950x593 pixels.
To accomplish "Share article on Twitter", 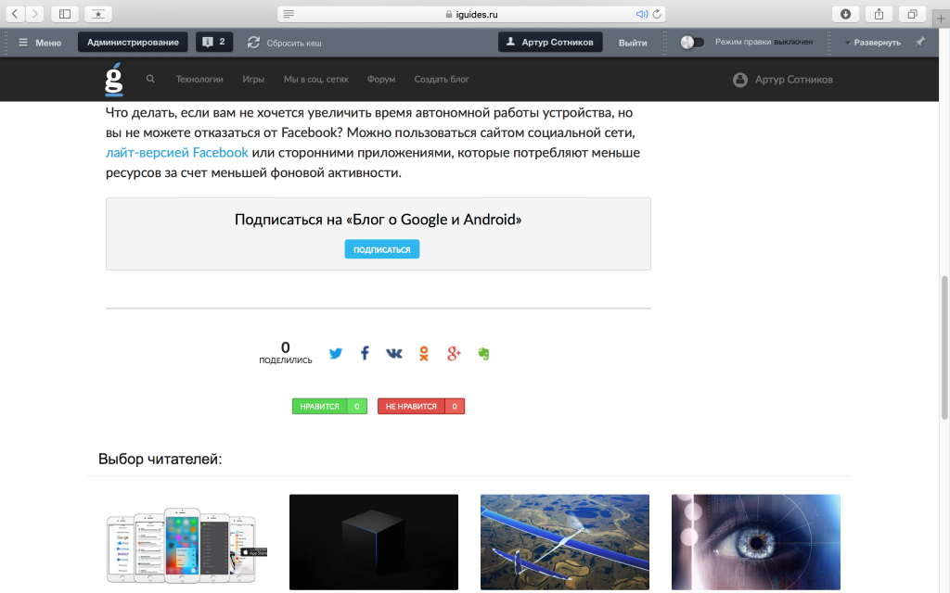I will [335, 353].
